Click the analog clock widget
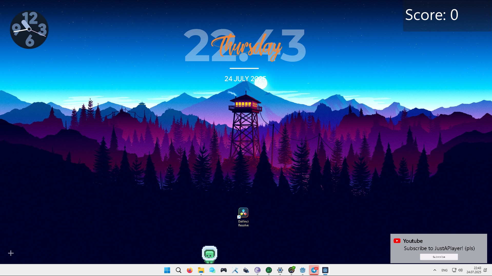492x276 pixels. click(x=29, y=29)
